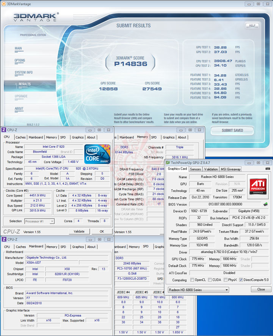Click the motherboard model X58A-UD7 field
This screenshot has width=273, height=336.
point(52,263)
